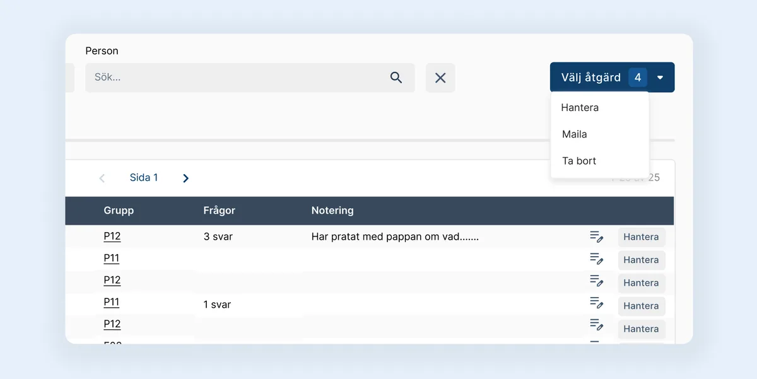
Task: Clear the person search with X button
Action: tap(440, 78)
